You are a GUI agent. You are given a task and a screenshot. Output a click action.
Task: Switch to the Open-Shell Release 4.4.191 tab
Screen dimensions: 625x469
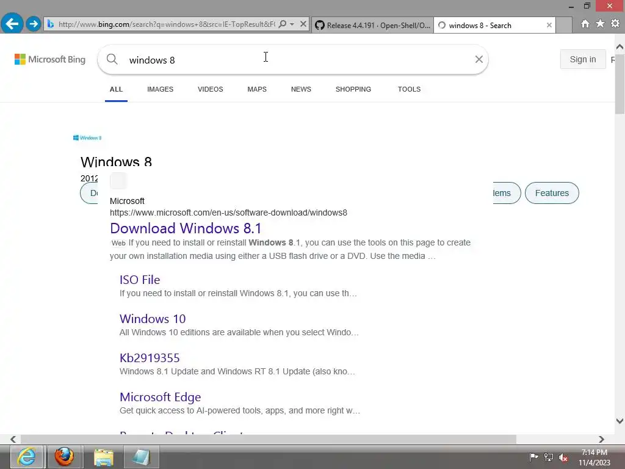pyautogui.click(x=372, y=25)
